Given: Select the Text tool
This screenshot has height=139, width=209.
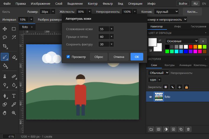Looking at the screenshot, I should pos(14,96).
